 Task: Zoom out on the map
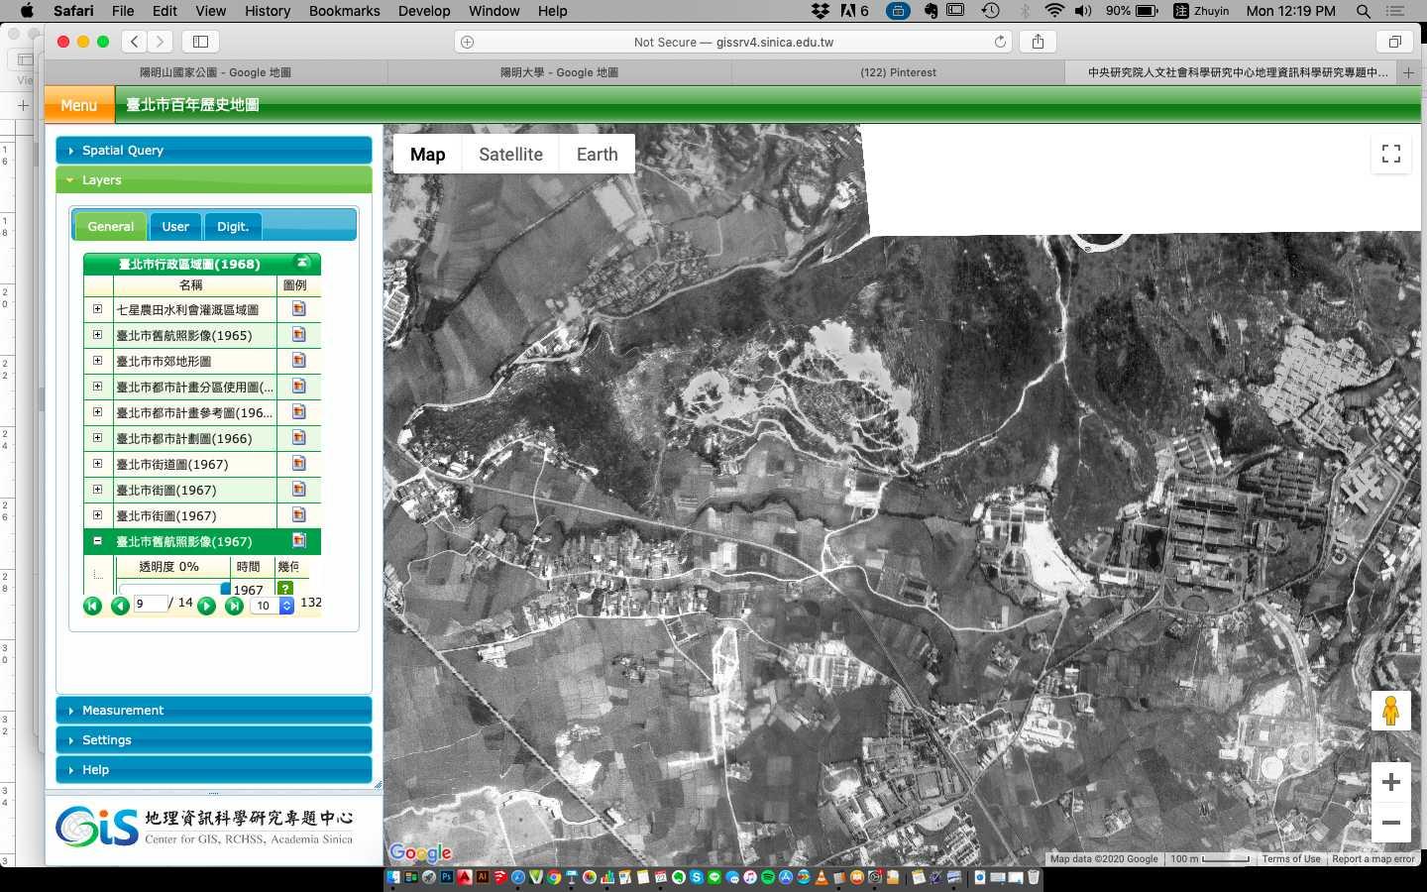point(1390,823)
